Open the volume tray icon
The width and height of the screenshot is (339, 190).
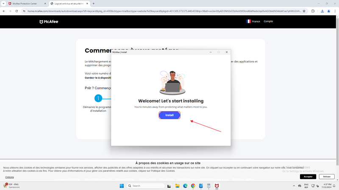tap(317, 186)
